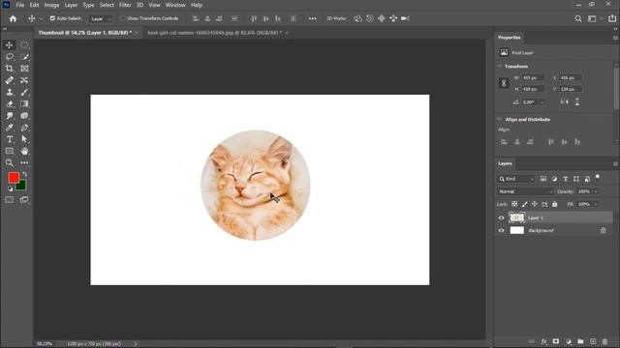Select the Clone Stamp tool
This screenshot has height=348, width=620.
click(x=9, y=93)
